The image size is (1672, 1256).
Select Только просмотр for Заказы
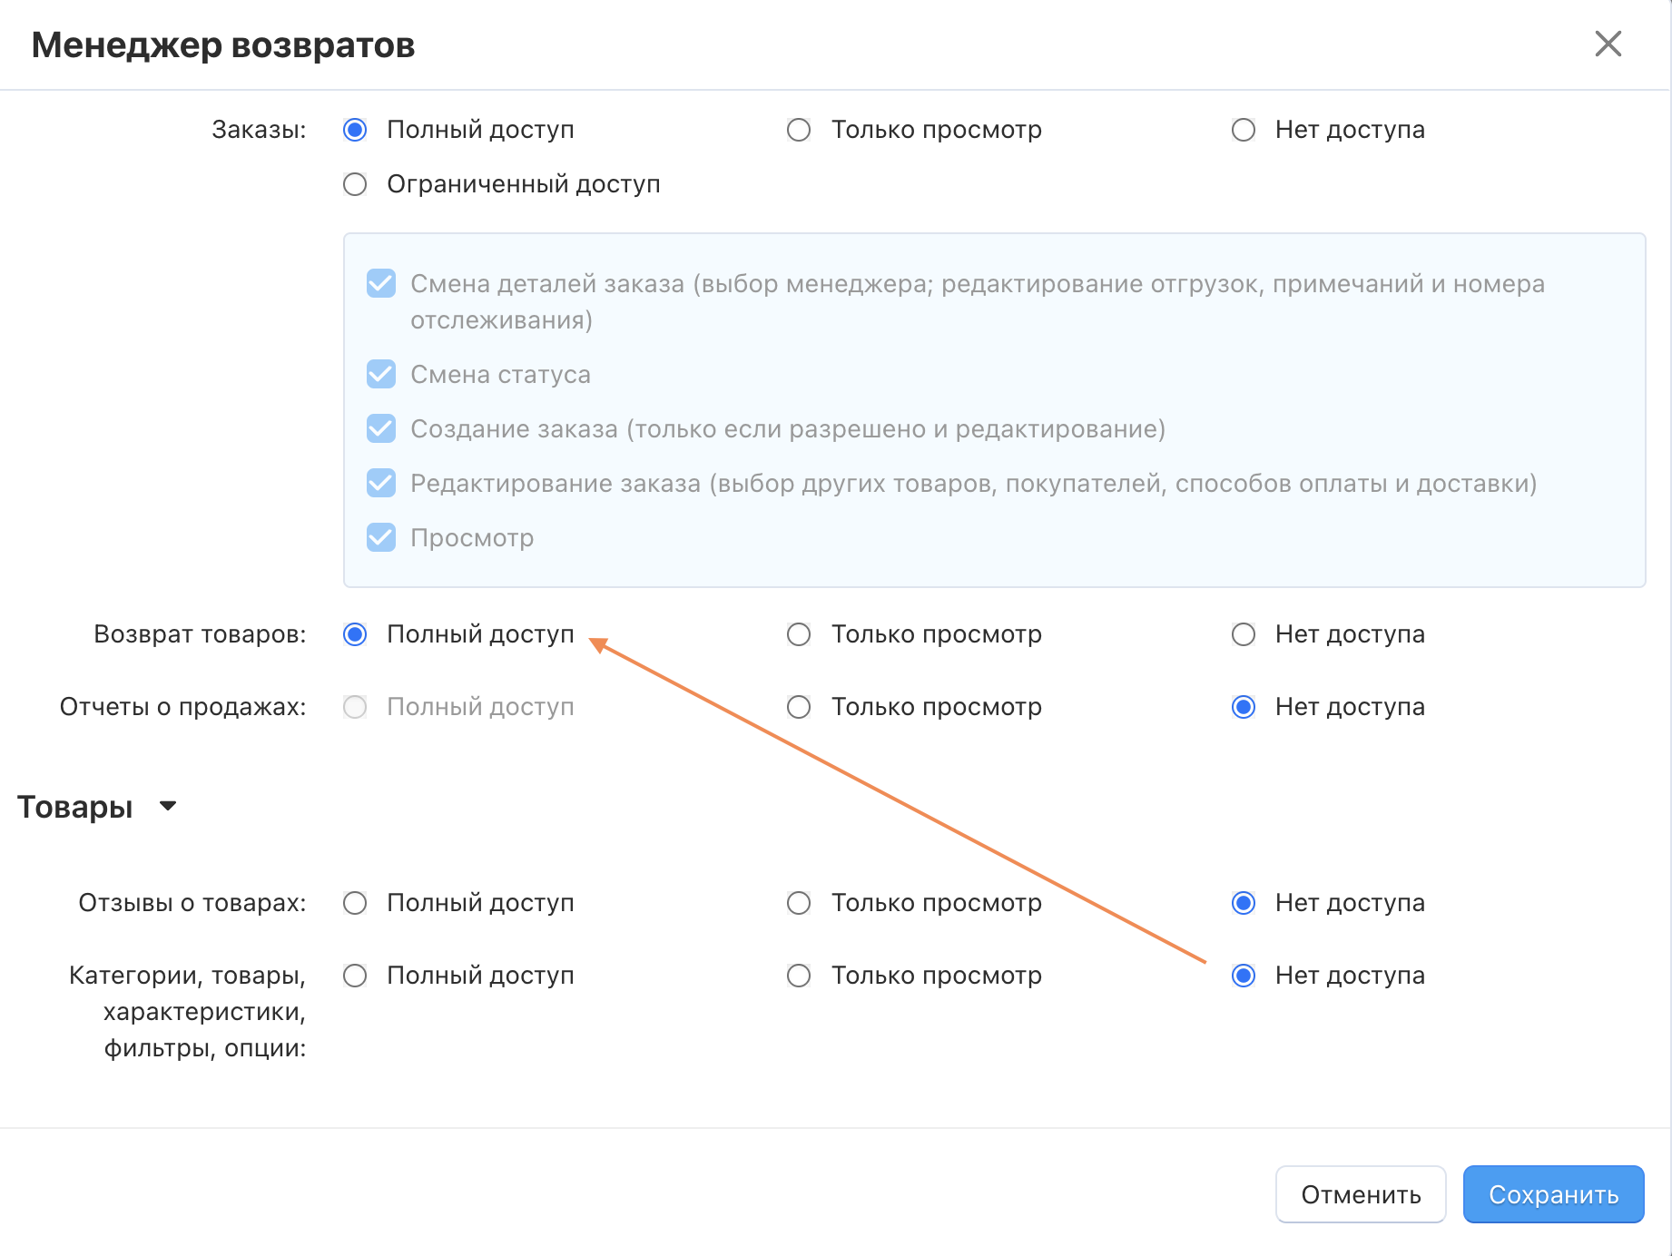tap(799, 130)
